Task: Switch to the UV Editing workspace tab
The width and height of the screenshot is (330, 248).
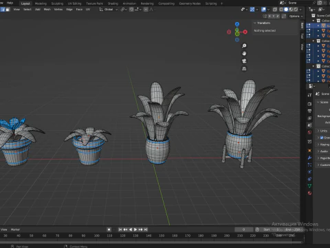Action: (74, 3)
